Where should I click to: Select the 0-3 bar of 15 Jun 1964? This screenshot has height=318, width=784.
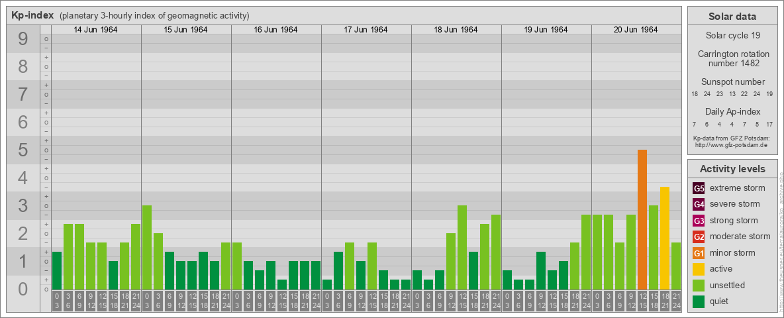click(147, 248)
